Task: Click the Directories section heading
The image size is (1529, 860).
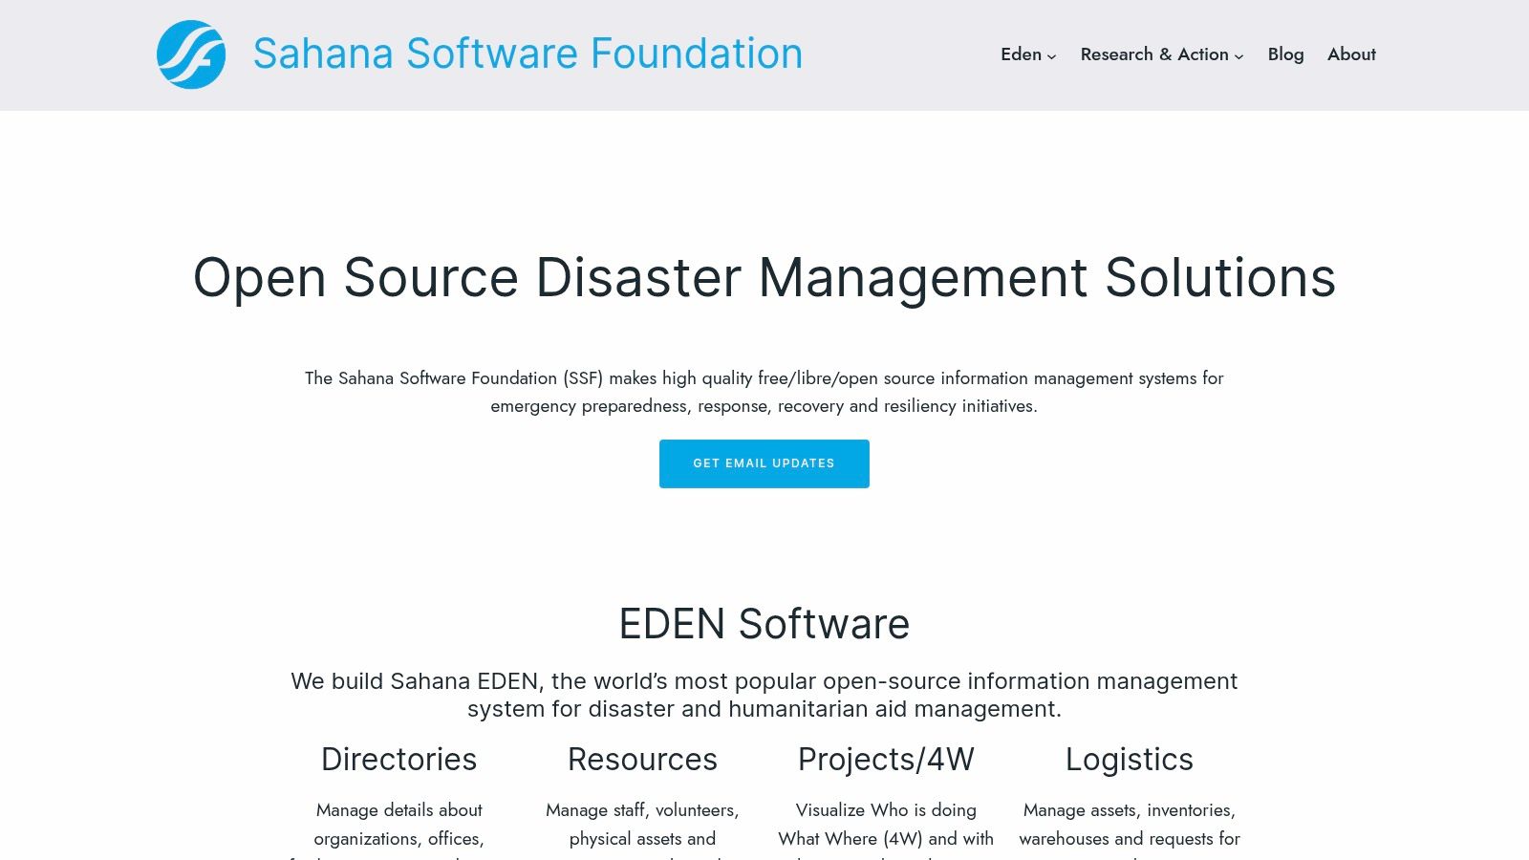Action: (399, 759)
